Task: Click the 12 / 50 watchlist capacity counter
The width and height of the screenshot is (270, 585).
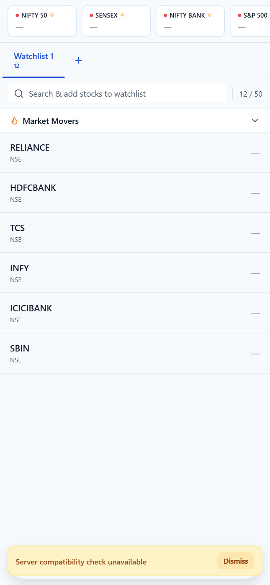Action: pyautogui.click(x=251, y=94)
